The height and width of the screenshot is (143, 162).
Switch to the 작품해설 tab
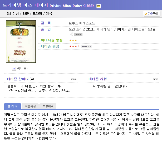[x=30, y=106]
